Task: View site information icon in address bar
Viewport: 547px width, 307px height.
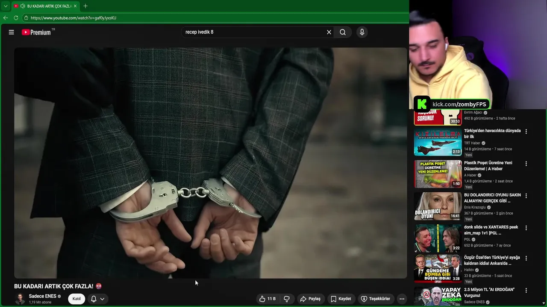Action: tap(26, 18)
